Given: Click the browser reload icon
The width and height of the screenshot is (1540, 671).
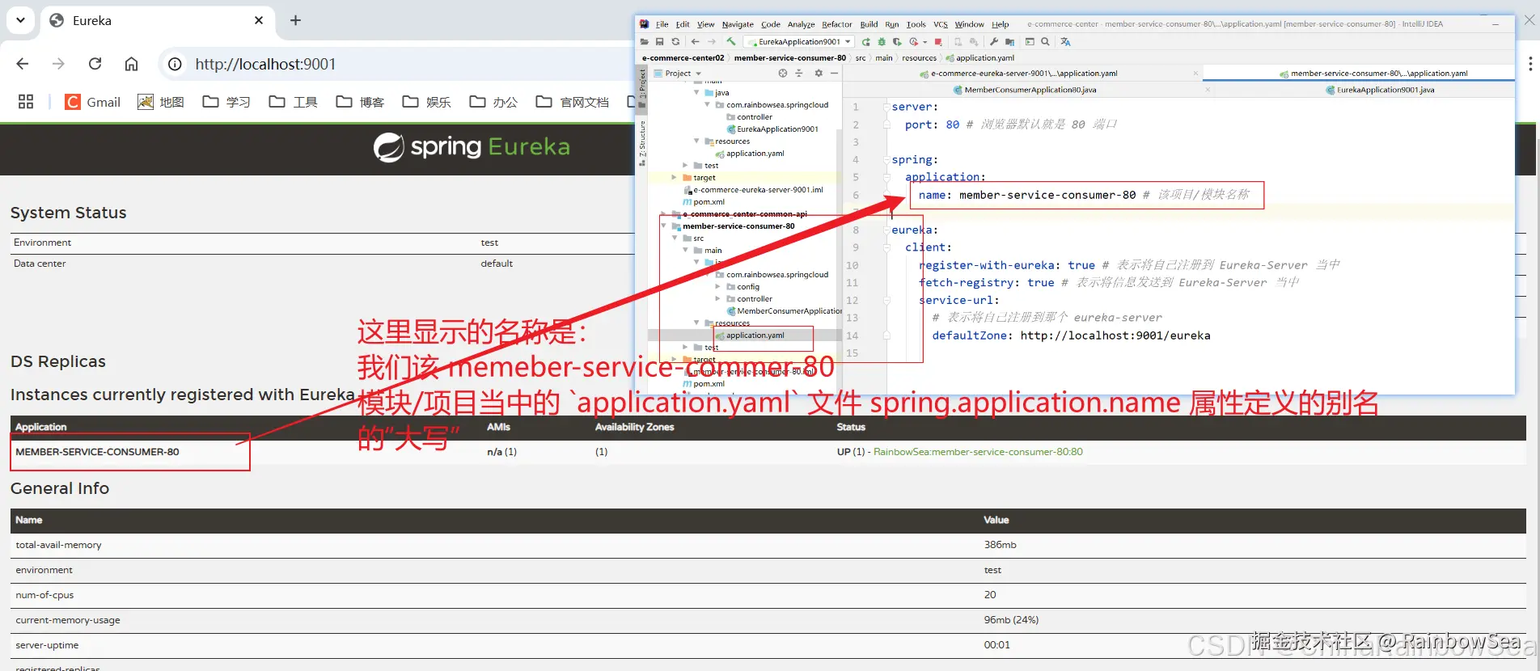Looking at the screenshot, I should click(x=95, y=64).
